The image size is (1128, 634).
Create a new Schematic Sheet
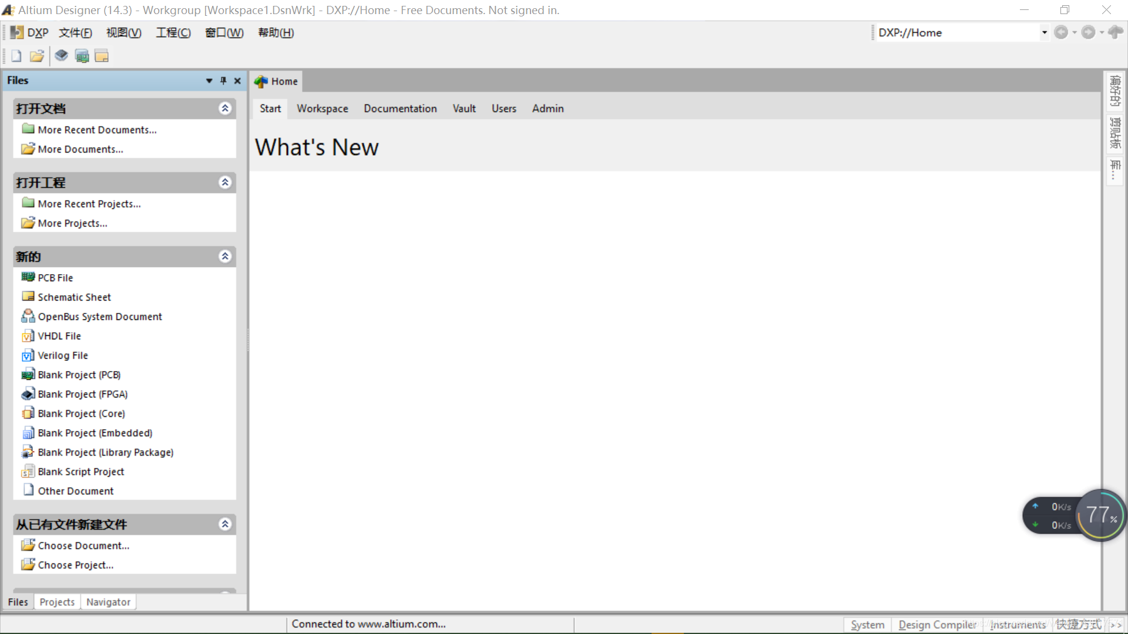pos(74,298)
